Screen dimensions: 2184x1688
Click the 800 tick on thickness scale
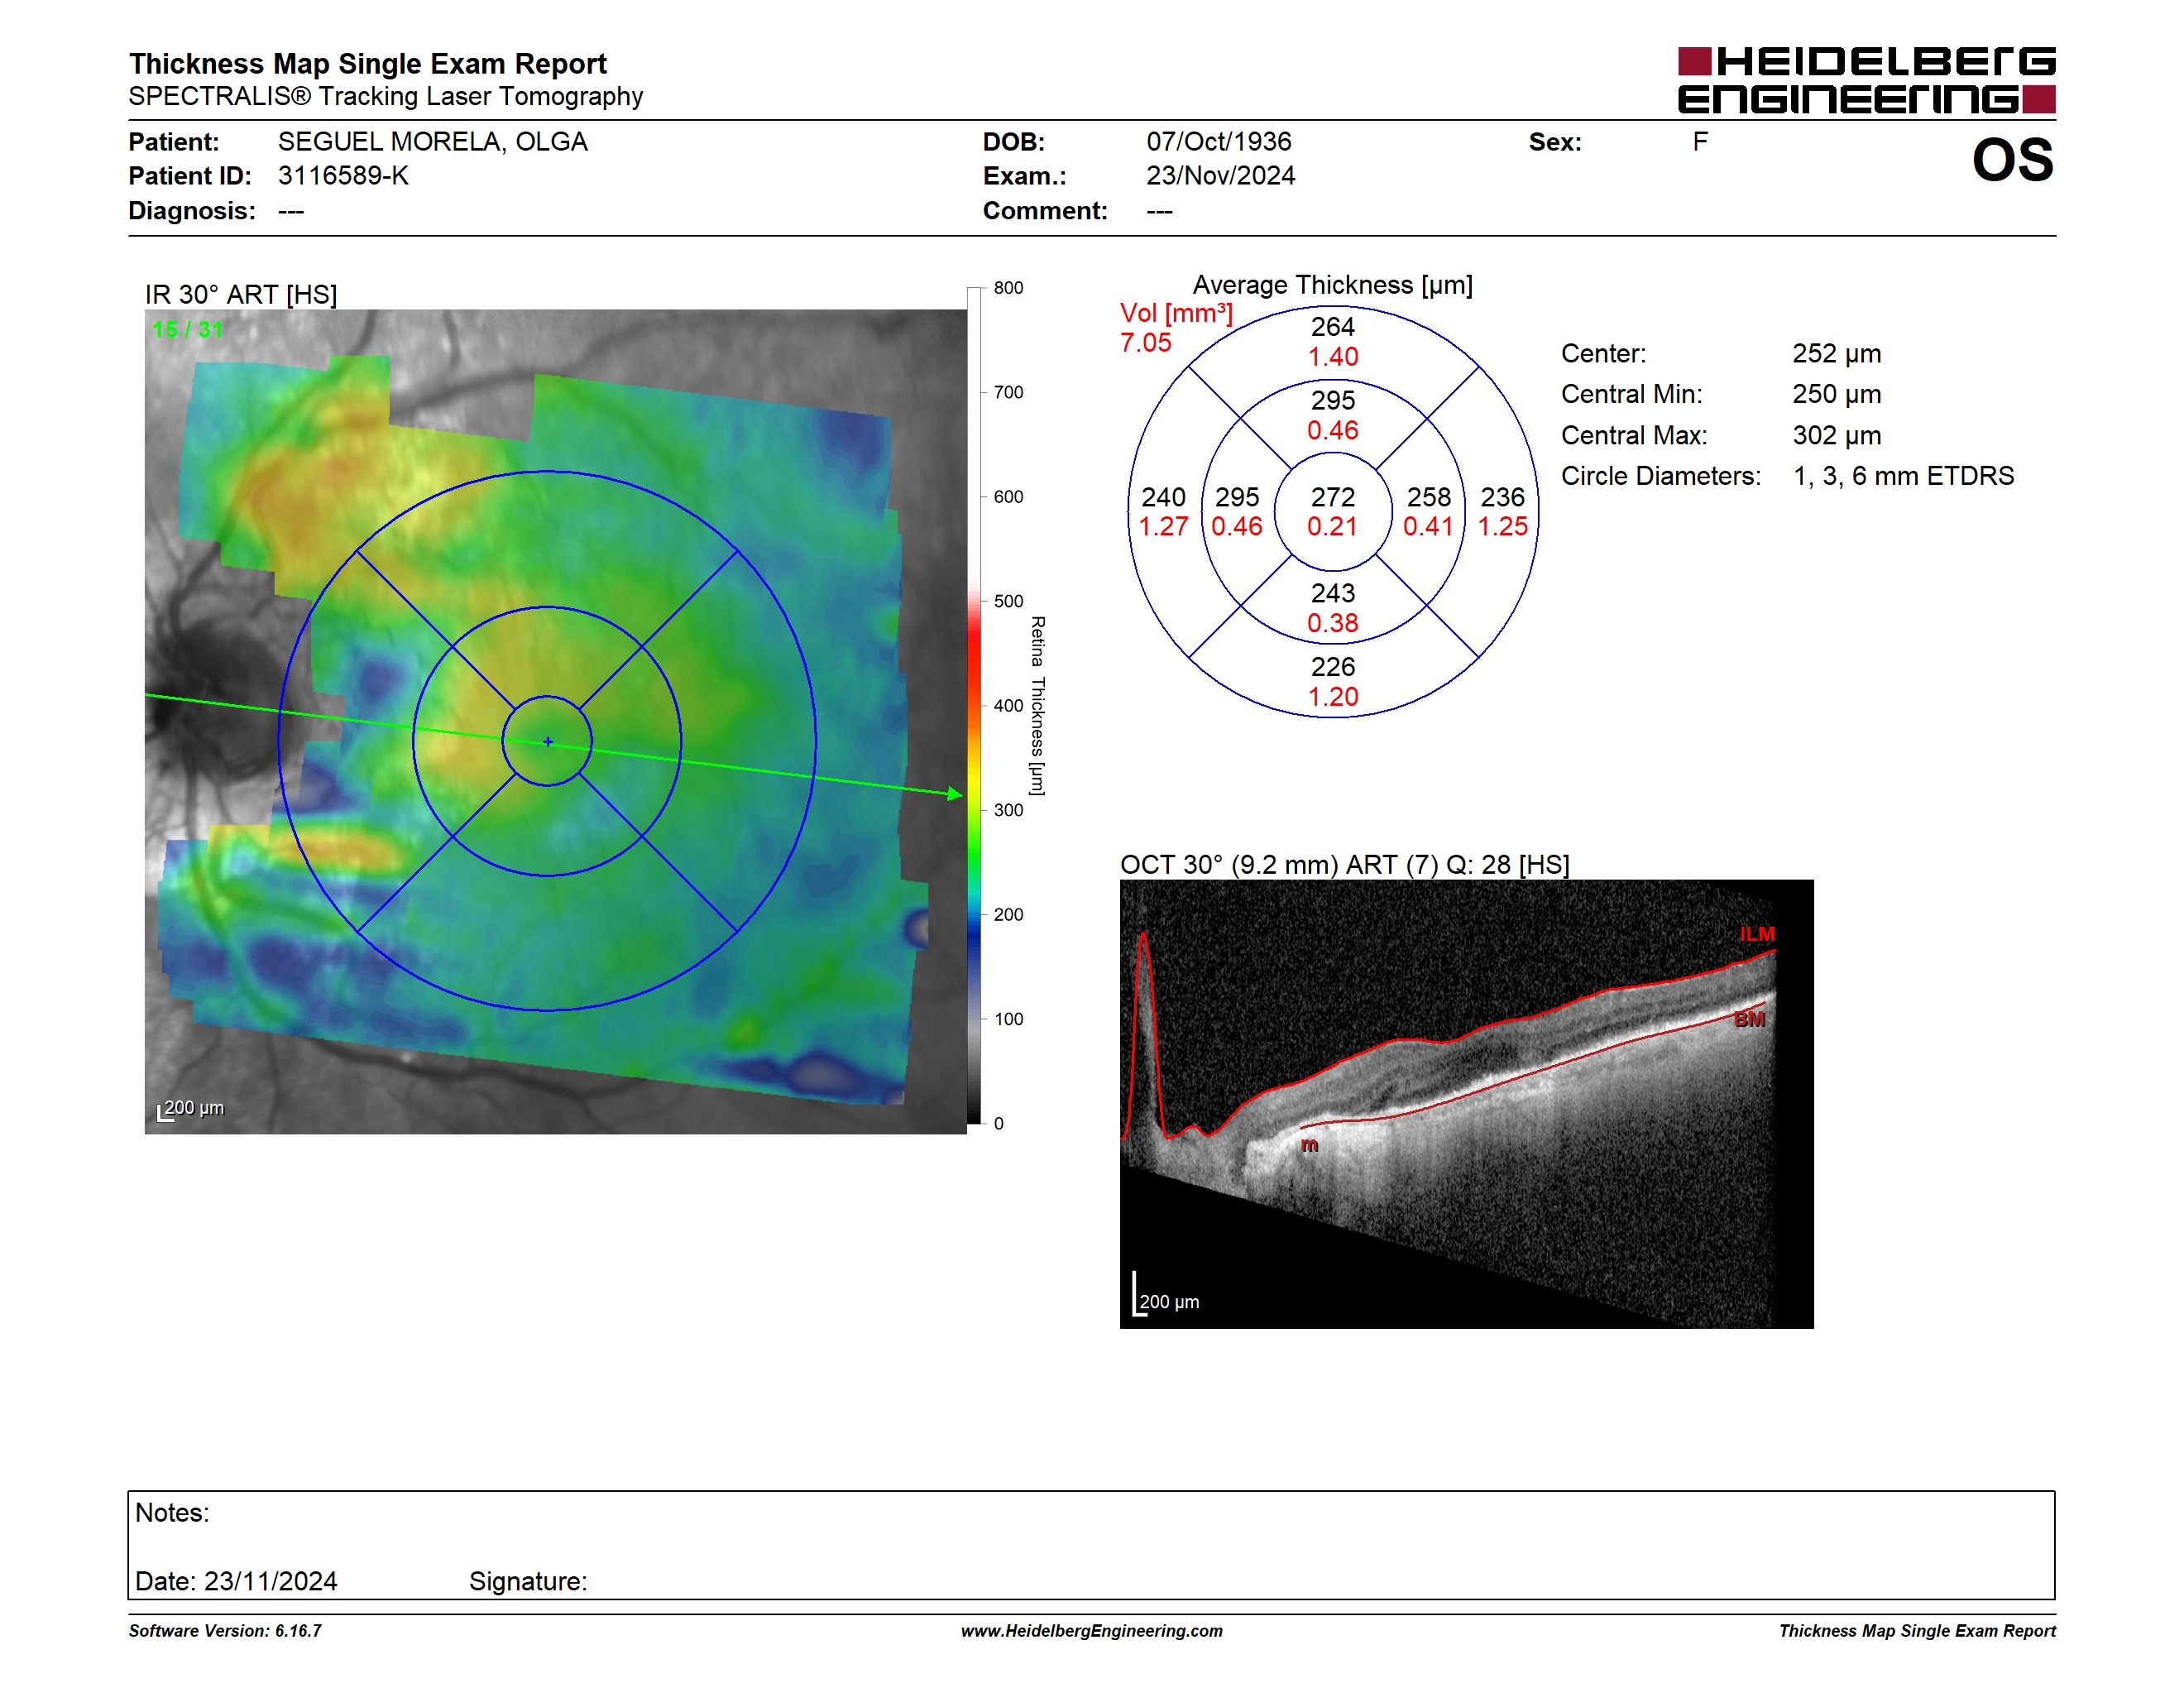[1008, 288]
